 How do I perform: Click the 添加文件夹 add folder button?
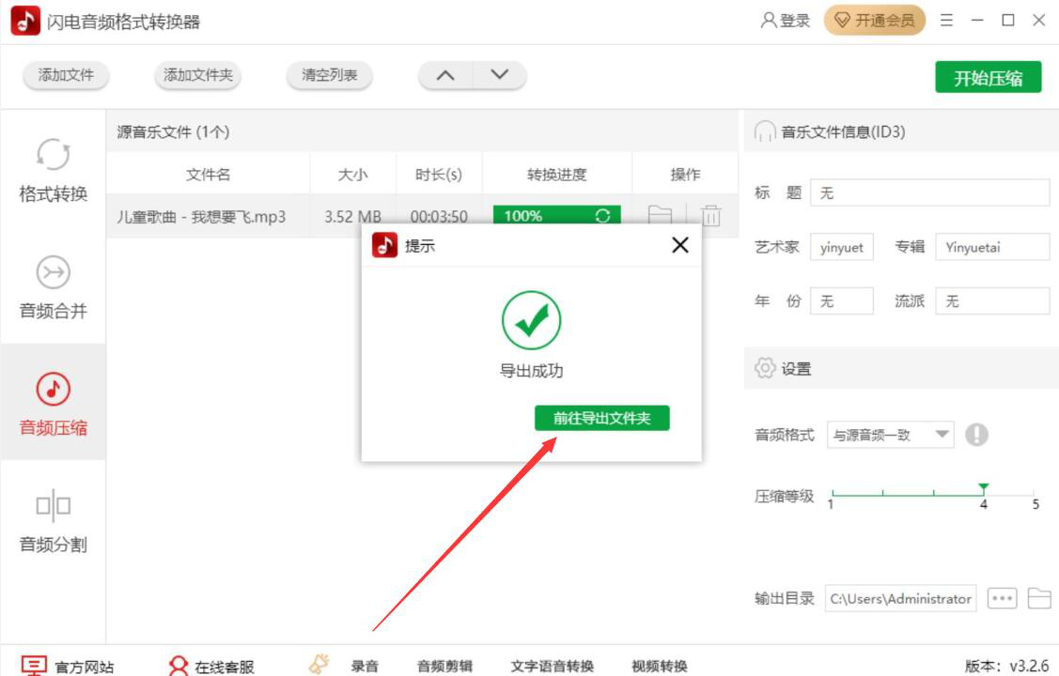click(198, 75)
